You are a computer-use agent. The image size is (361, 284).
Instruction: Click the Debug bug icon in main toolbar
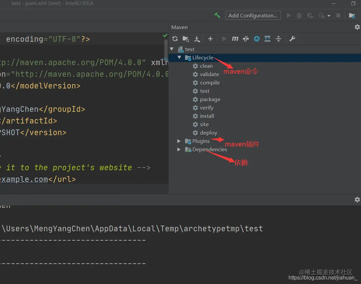pos(299,15)
